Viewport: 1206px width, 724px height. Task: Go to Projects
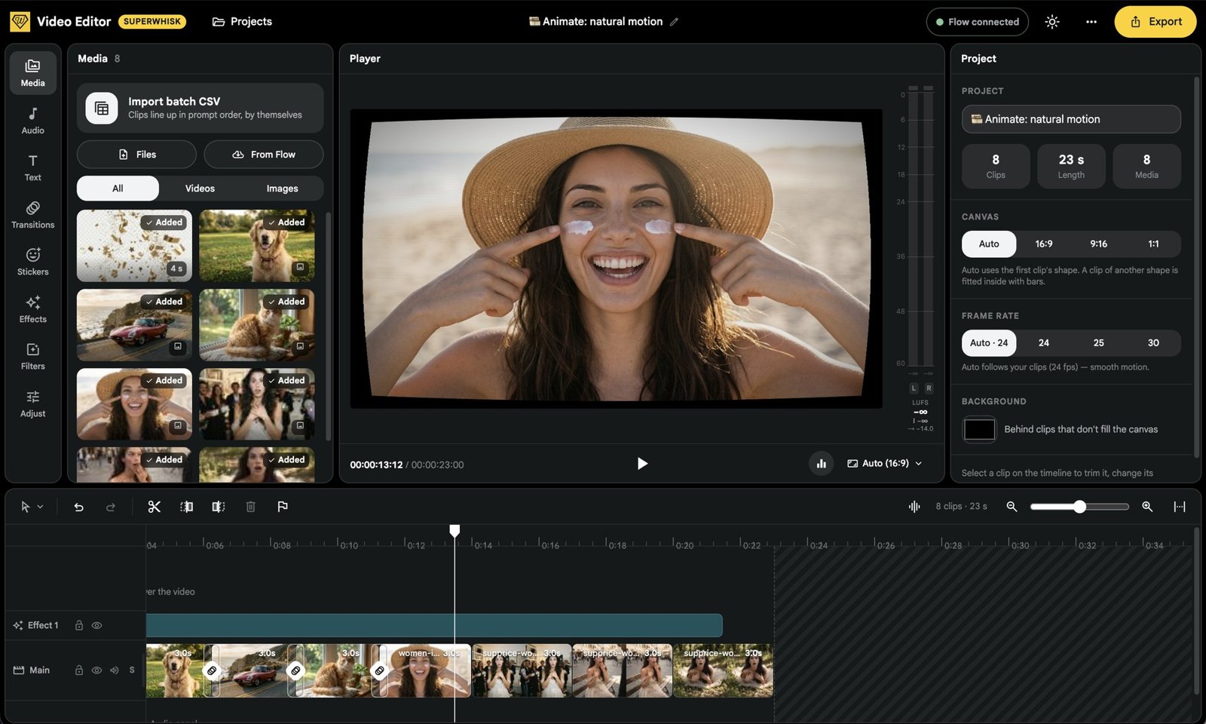242,22
